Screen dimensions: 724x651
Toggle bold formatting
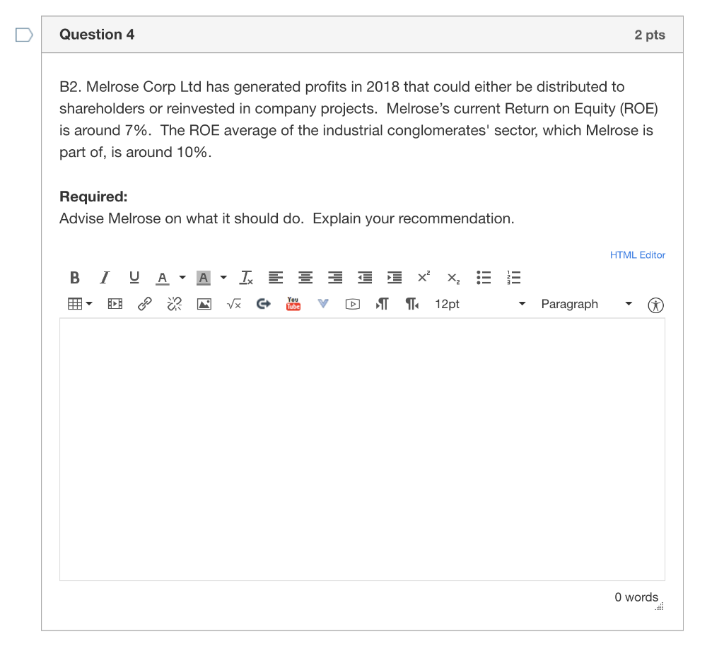pos(74,277)
